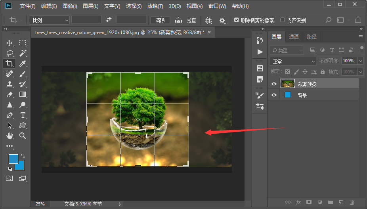
Task: Click the swap width and height arrows
Action: [x=109, y=20]
